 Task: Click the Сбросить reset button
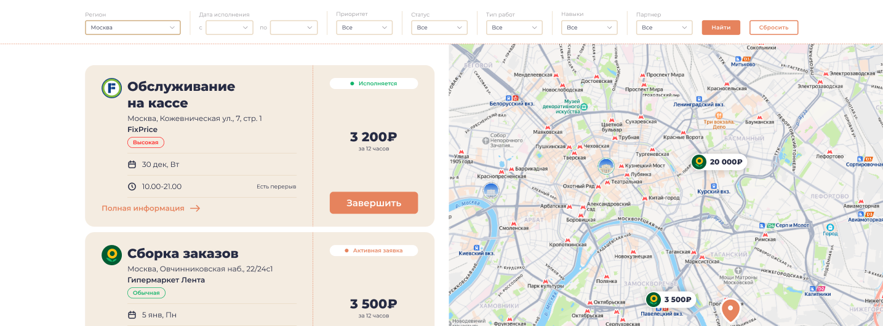click(x=773, y=28)
